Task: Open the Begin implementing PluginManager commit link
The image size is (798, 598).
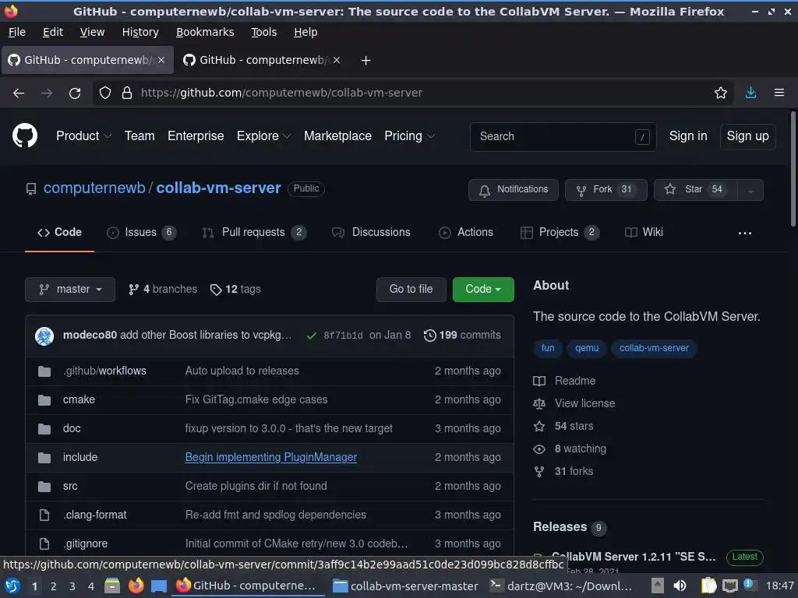Action: [x=270, y=457]
